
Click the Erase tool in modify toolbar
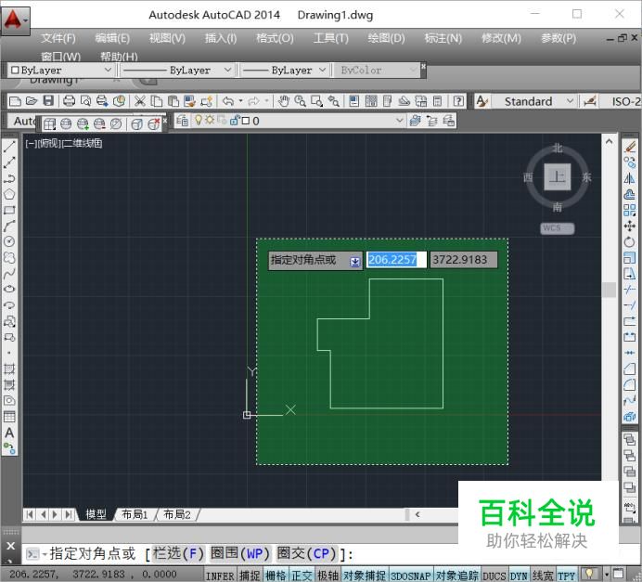point(630,147)
